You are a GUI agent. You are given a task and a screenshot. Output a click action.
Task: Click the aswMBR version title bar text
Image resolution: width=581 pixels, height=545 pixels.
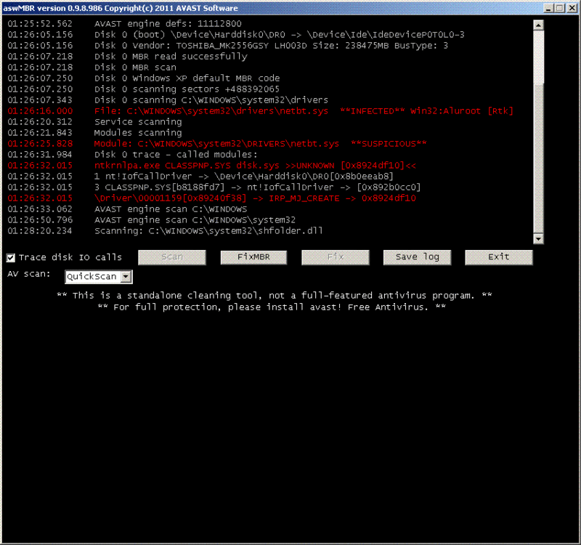pos(121,8)
